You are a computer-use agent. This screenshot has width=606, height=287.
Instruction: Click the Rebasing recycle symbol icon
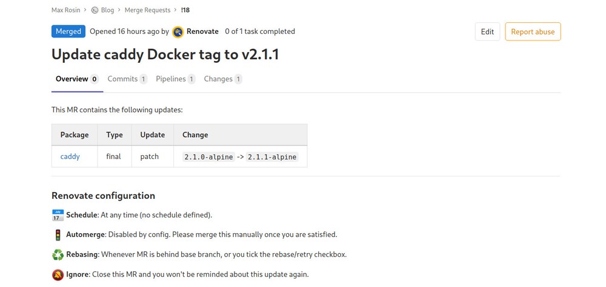(58, 254)
